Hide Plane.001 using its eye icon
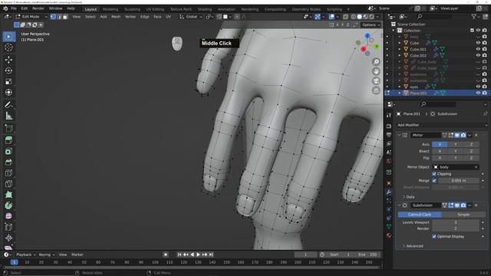Viewport: 491px width, 276px height. tap(478, 93)
